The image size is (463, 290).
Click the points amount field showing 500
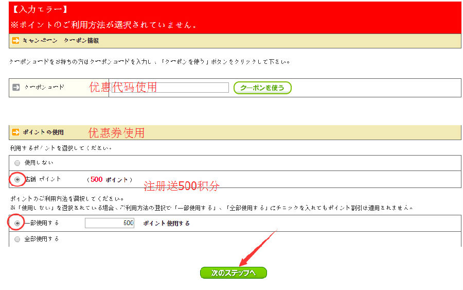(x=110, y=223)
